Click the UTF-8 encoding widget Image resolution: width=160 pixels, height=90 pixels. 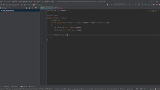click(145, 89)
